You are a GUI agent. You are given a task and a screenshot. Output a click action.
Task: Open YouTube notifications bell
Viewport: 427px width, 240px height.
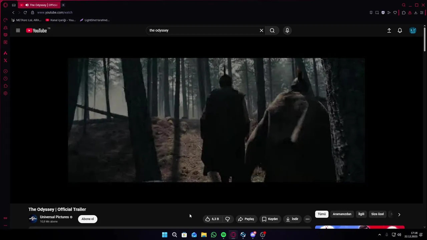tap(400, 30)
